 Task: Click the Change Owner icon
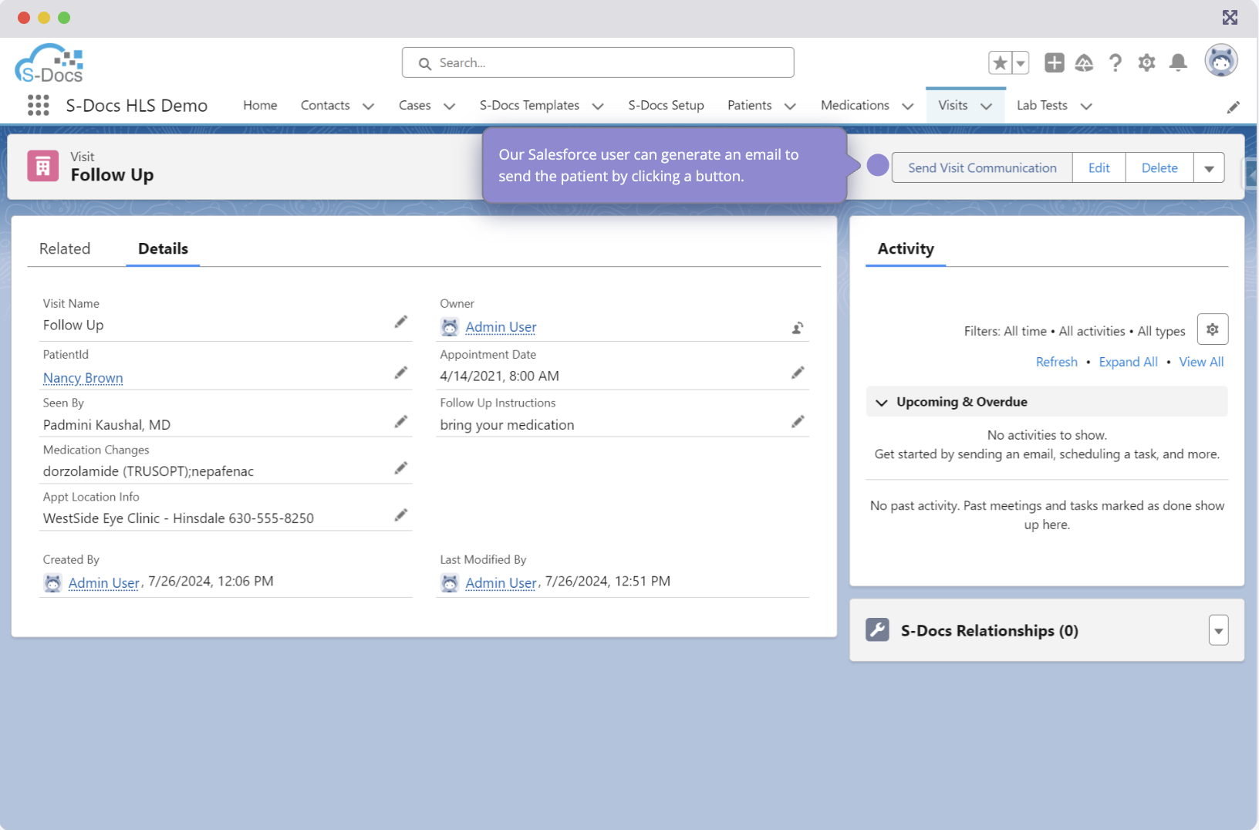(x=798, y=328)
